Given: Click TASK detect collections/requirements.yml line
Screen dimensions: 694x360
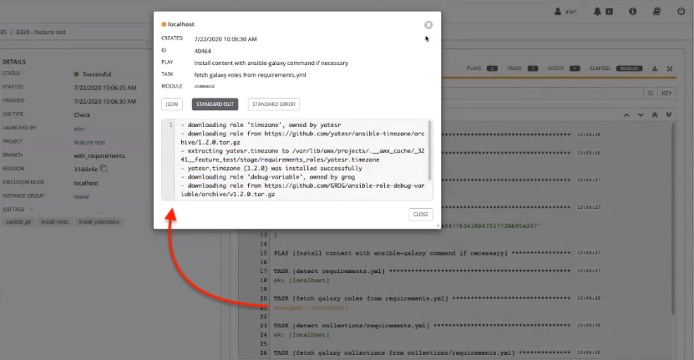Looking at the screenshot, I should click(422, 326).
